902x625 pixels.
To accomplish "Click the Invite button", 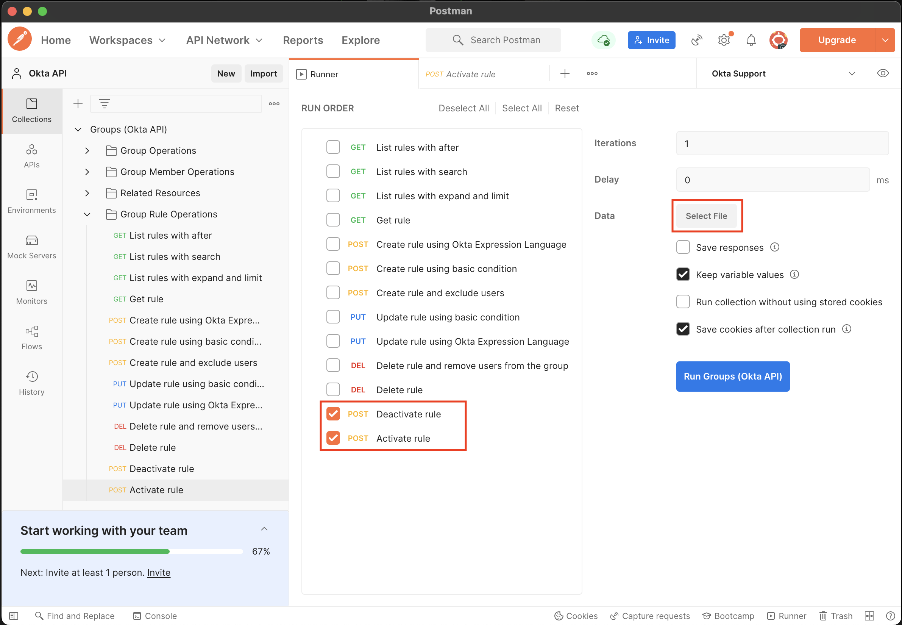I will [x=651, y=40].
